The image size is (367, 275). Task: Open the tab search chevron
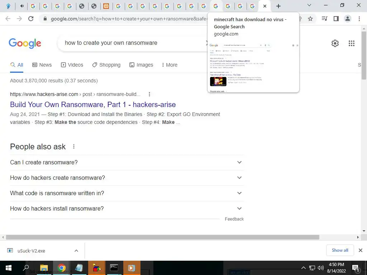click(309, 5)
